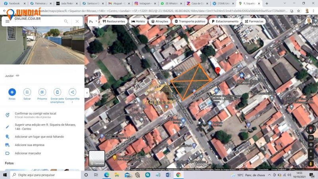
Task: Open the Google Maps hamburger menu
Action: 8,21
